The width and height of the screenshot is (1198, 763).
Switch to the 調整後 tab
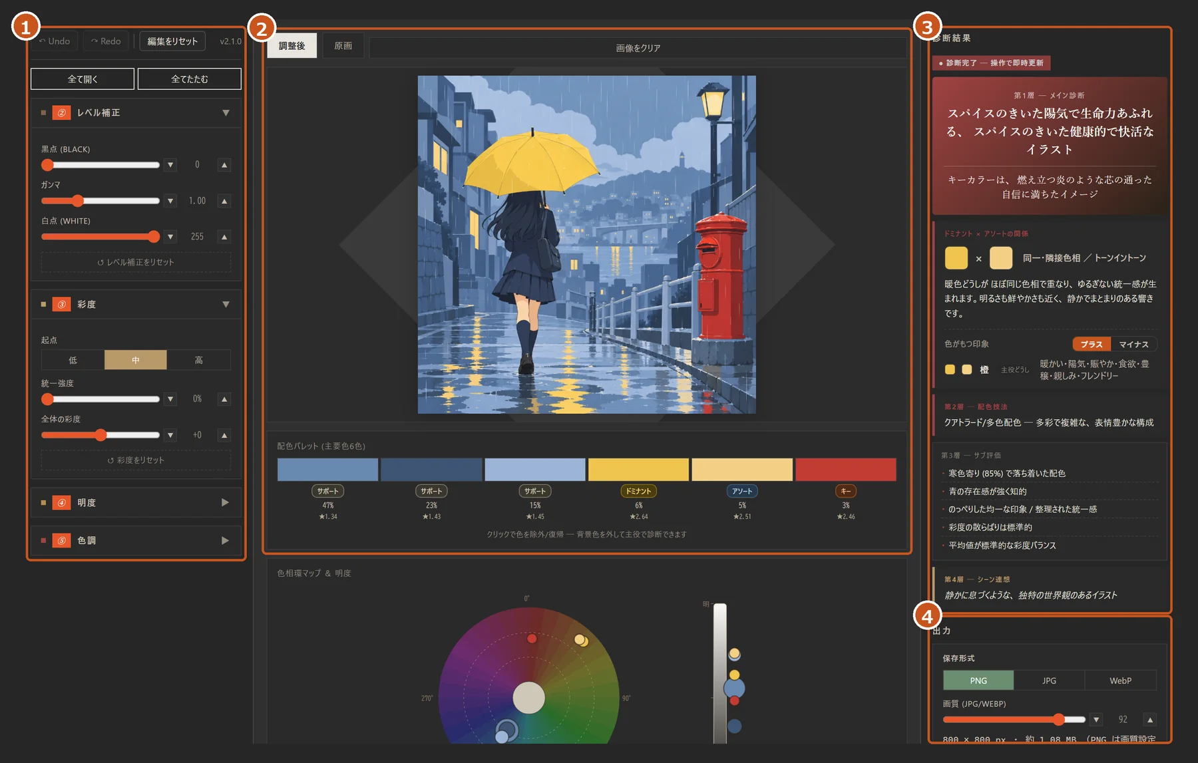[292, 46]
